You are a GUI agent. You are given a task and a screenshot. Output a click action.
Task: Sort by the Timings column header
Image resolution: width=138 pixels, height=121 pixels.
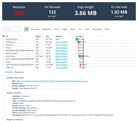tap(80, 36)
